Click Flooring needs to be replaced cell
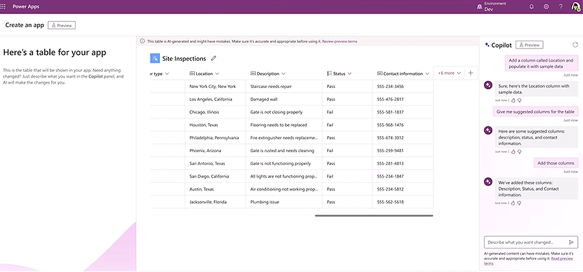Viewport: 583px width, 272px height. [284, 125]
